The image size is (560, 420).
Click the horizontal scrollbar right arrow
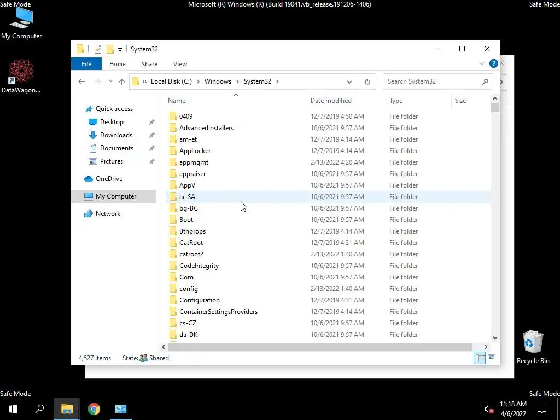[486, 347]
